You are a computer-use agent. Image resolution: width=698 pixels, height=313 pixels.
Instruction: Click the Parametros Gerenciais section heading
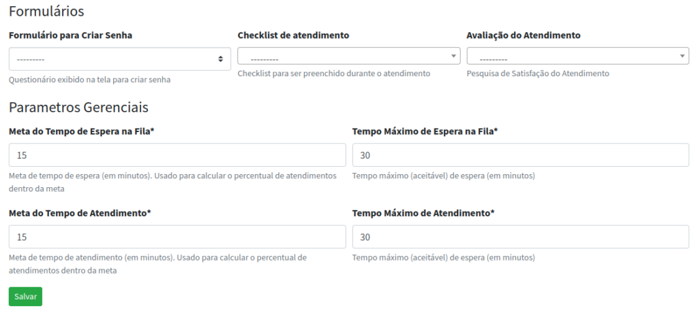click(78, 107)
